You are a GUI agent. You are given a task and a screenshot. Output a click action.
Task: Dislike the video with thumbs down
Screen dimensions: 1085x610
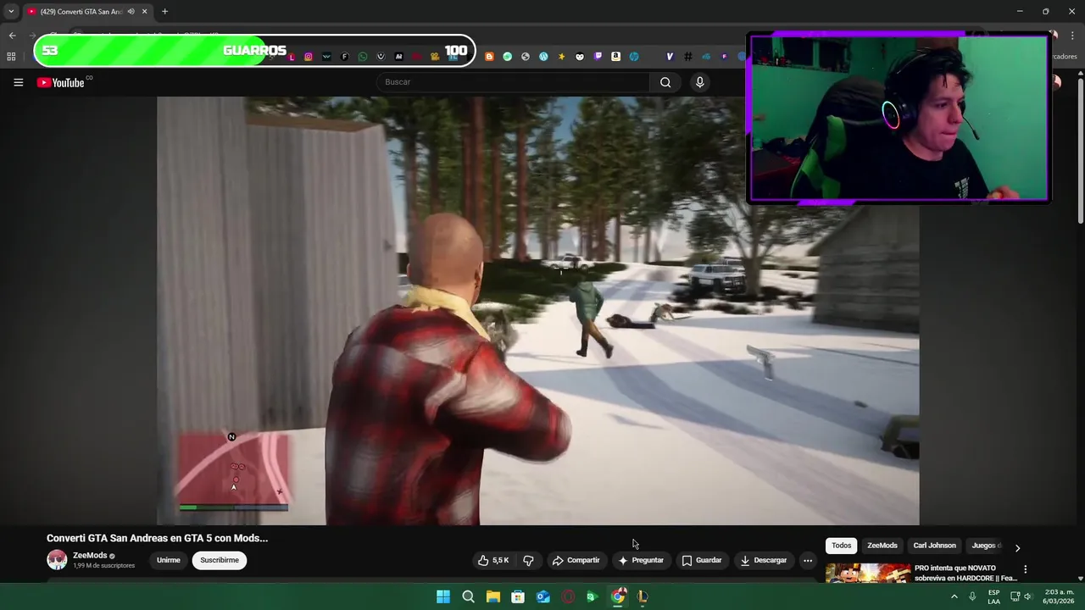[528, 560]
